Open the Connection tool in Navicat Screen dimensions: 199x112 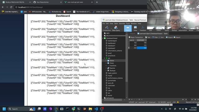[x=107, y=28]
